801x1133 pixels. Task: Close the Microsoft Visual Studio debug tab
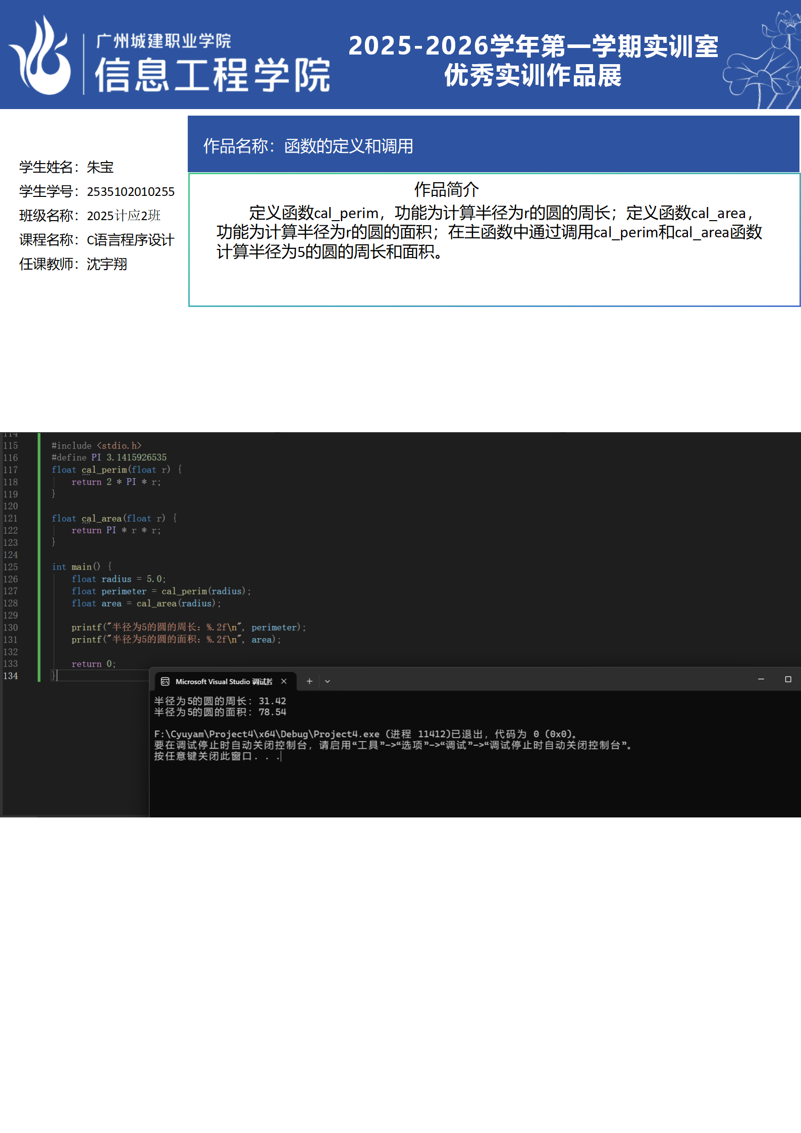[x=284, y=681]
